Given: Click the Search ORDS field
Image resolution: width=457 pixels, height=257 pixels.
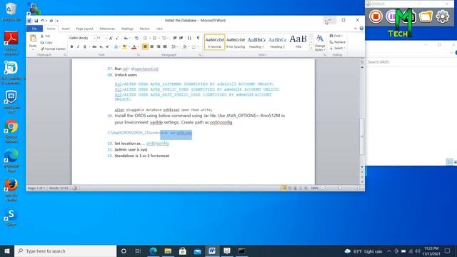Looking at the screenshot, I should [408, 62].
